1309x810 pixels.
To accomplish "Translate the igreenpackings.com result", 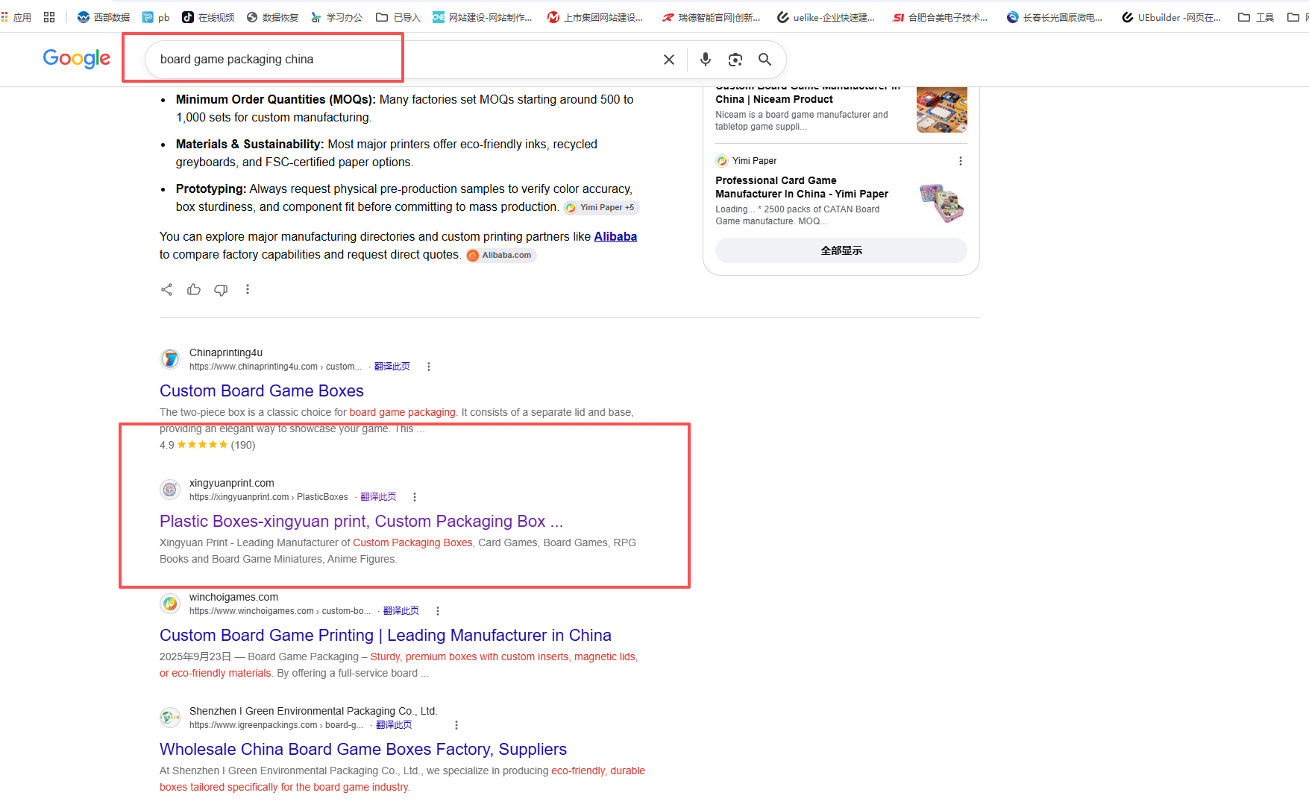I will 394,725.
